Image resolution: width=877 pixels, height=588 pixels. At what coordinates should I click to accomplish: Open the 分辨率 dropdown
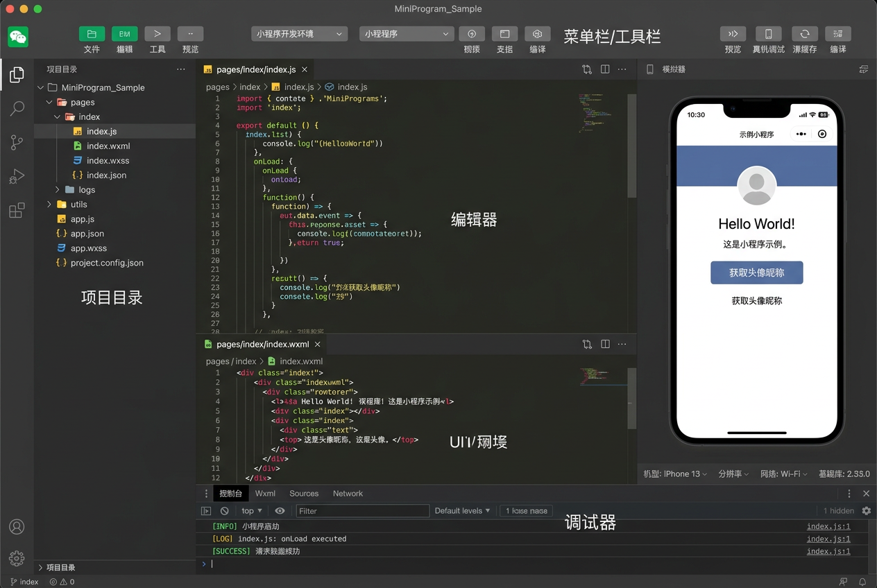[733, 474]
